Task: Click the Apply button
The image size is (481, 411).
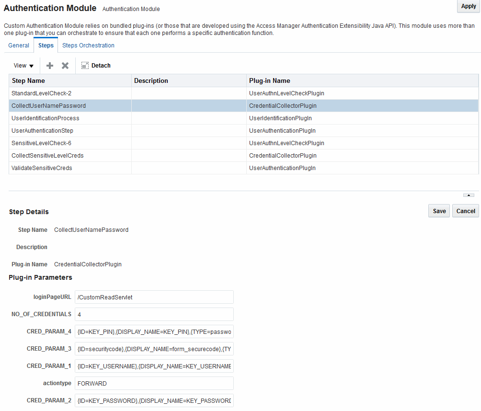Action: [x=468, y=6]
